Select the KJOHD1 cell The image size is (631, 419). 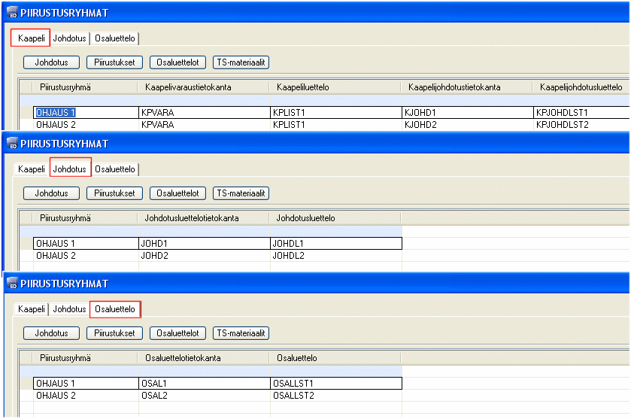click(466, 112)
